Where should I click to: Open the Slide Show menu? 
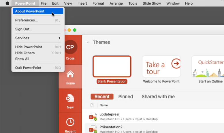click(x=152, y=3)
